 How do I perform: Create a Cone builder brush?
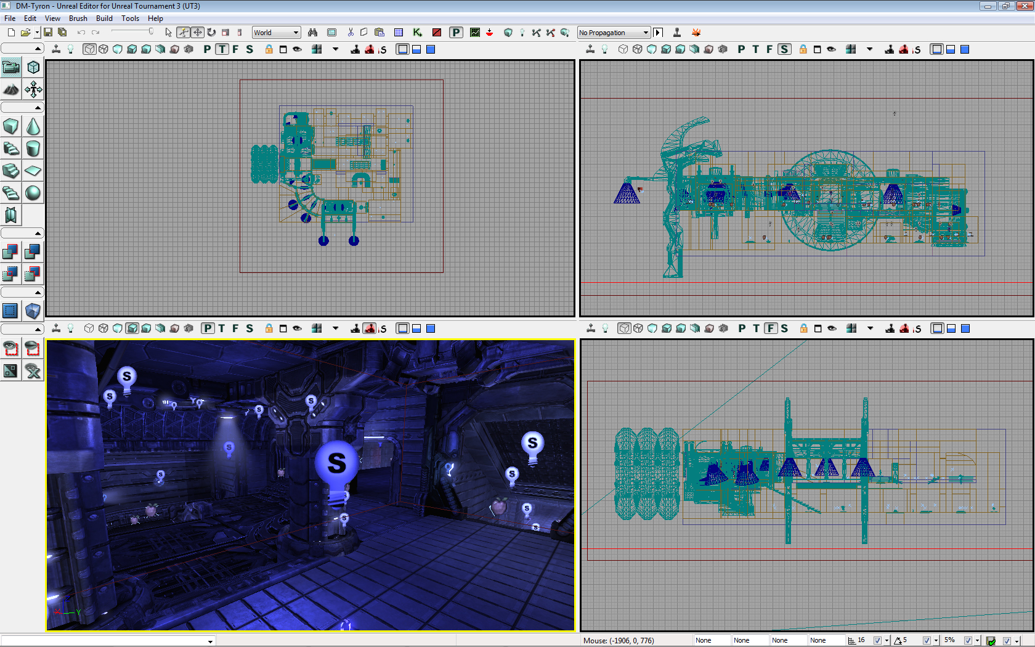coord(33,126)
